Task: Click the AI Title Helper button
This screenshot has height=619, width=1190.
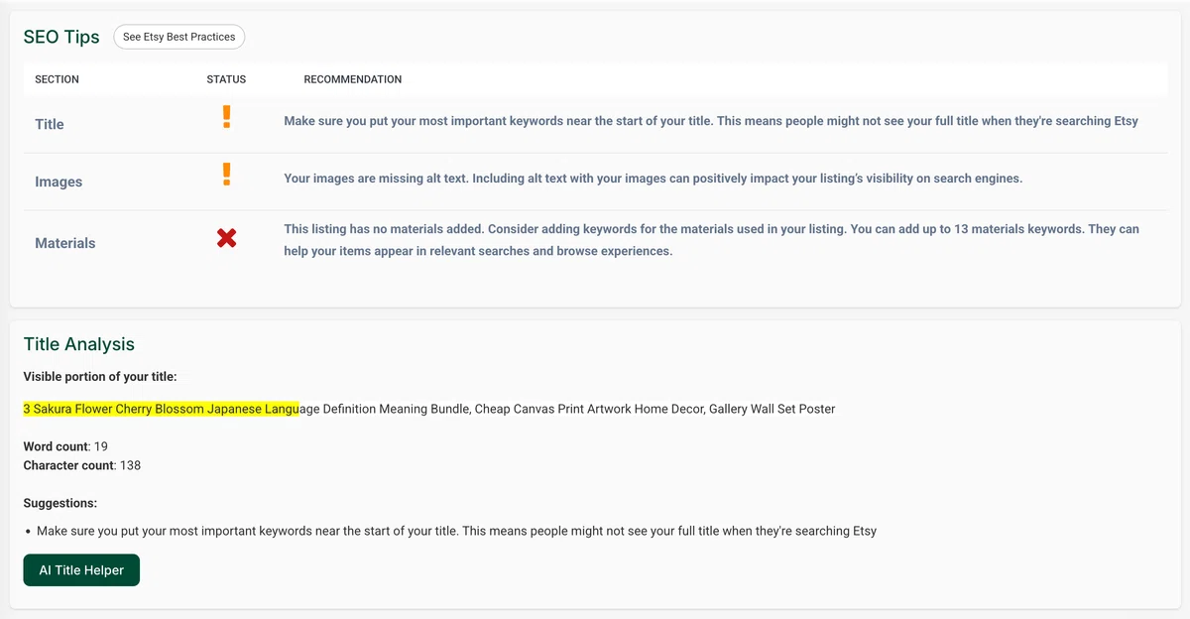Action: 81,570
